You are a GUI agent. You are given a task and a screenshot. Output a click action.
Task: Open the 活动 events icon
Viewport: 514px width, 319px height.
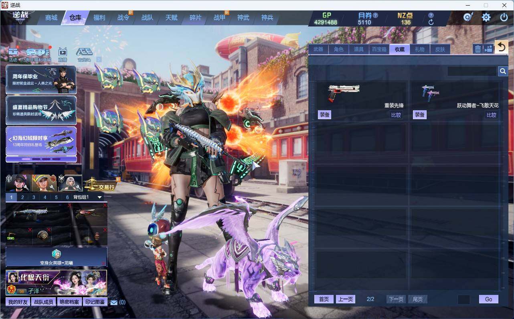pyautogui.click(x=13, y=55)
